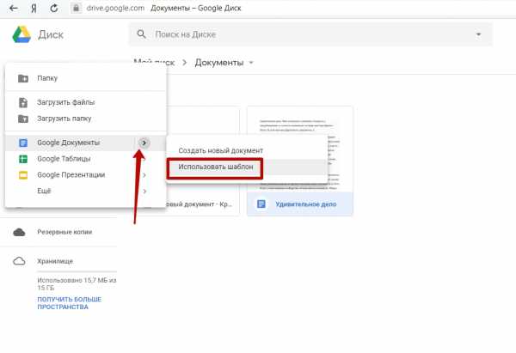Click the Диск product name

[x=51, y=34]
